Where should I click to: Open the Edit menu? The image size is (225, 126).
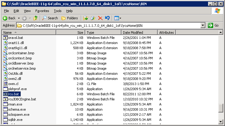tap(16, 11)
